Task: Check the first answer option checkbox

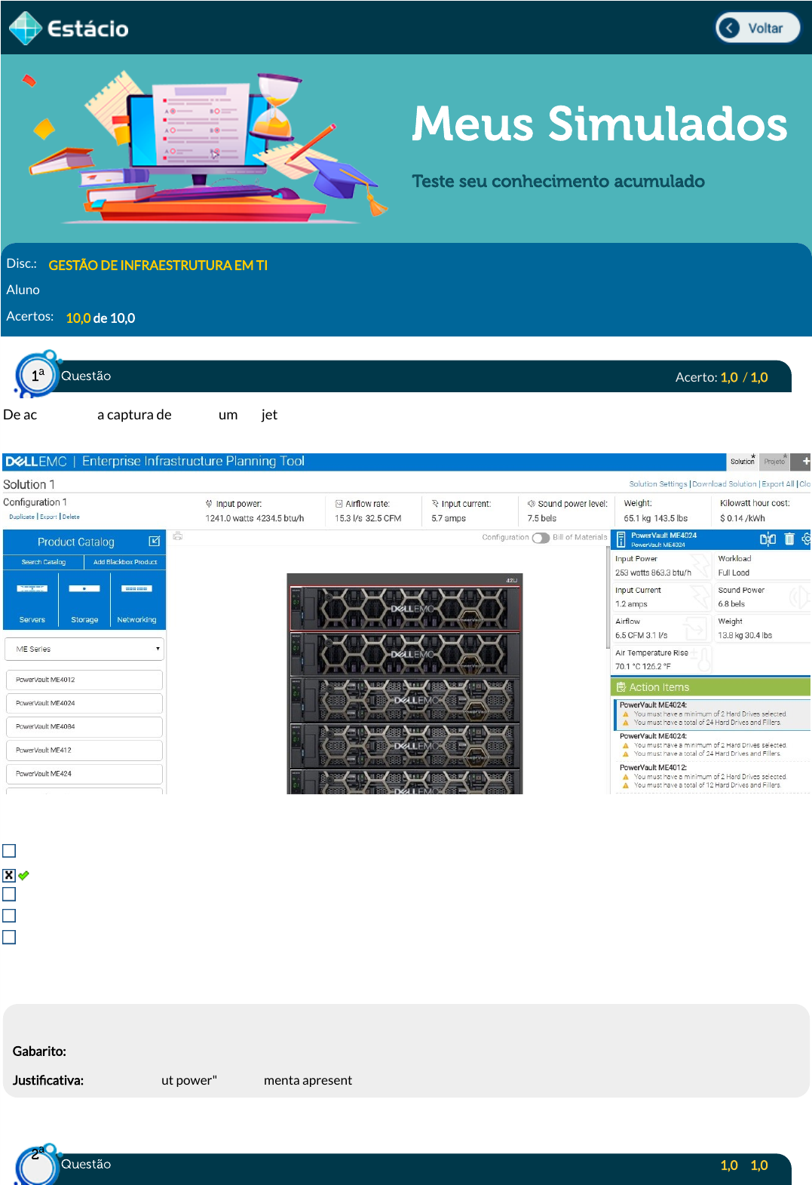Action: [9, 851]
